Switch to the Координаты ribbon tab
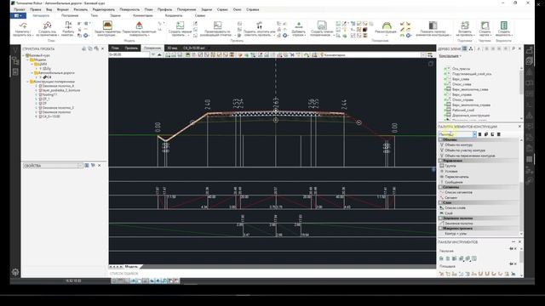545x306 pixels. [x=174, y=15]
